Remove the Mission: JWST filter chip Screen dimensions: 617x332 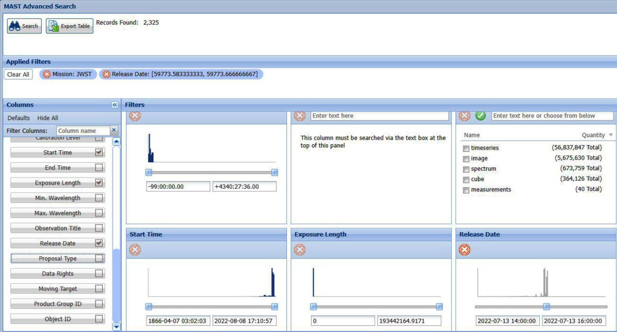click(x=47, y=74)
